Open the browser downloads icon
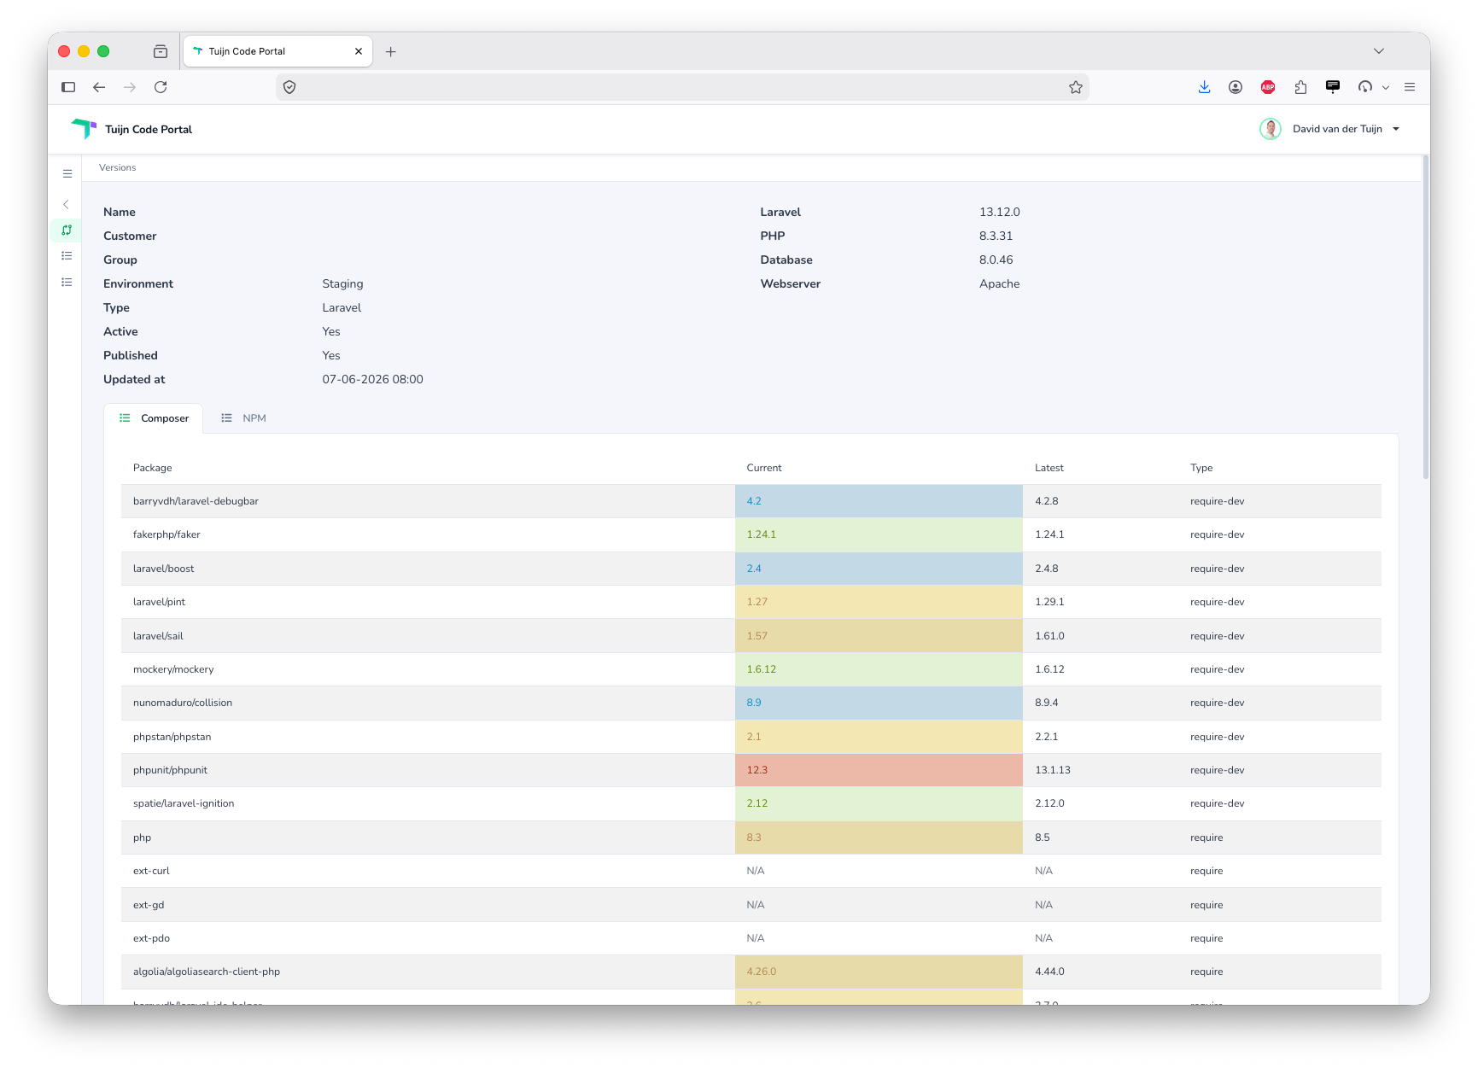Viewport: 1478px width, 1068px height. pyautogui.click(x=1204, y=87)
